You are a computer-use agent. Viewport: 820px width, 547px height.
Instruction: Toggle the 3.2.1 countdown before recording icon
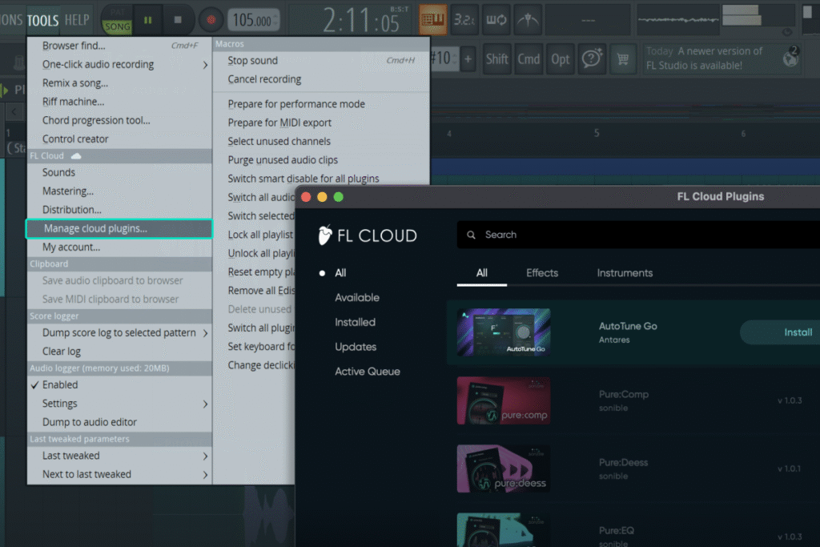464,20
